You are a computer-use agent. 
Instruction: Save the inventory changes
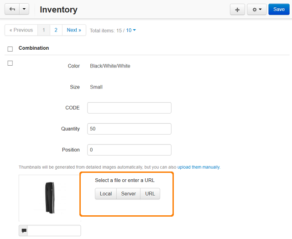(279, 9)
